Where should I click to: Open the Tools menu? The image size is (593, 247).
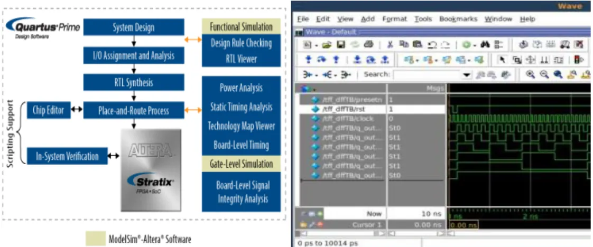click(x=423, y=19)
